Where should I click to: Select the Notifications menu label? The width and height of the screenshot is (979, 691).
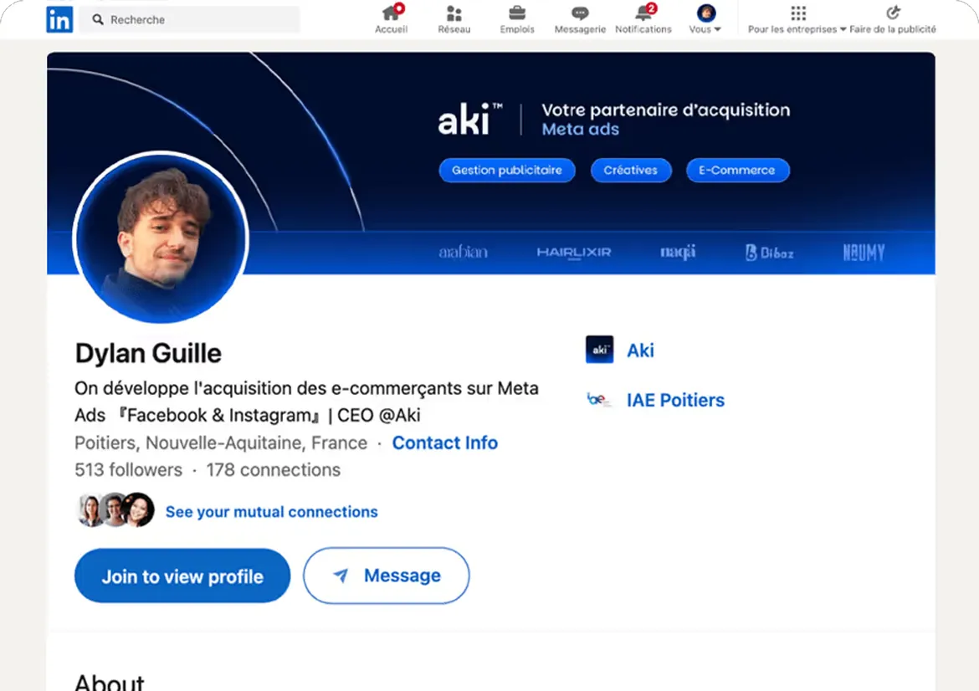643,29
